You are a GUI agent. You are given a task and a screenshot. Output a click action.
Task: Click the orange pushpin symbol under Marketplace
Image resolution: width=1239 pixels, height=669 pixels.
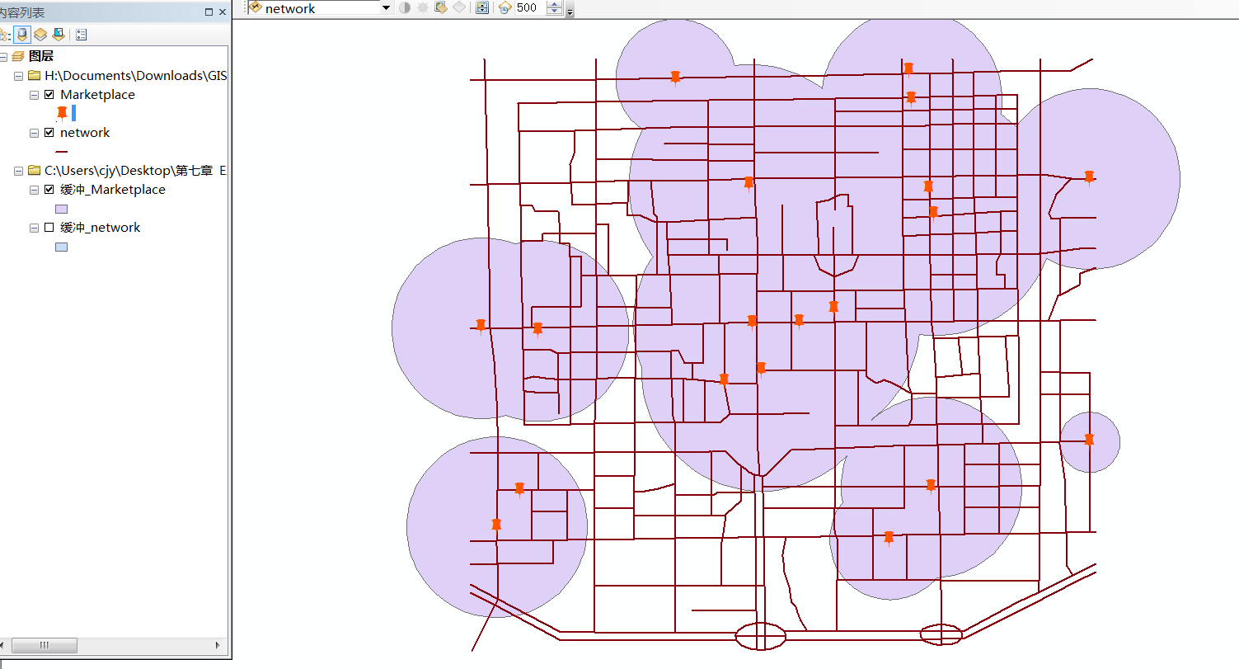point(62,113)
